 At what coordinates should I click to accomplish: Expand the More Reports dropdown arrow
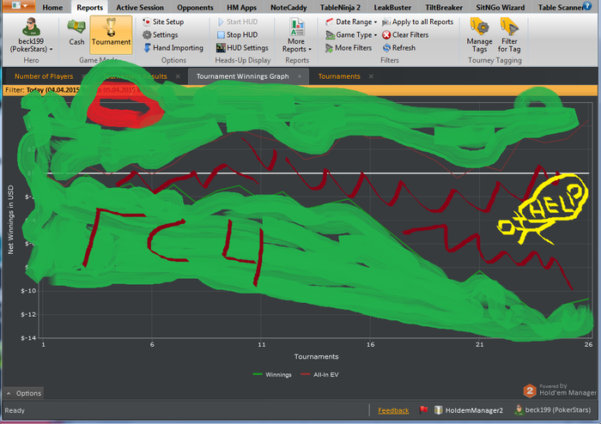(x=310, y=49)
